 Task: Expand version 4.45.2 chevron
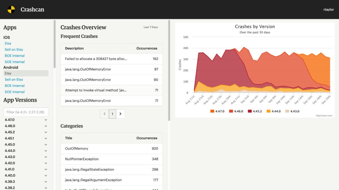(x=46, y=132)
